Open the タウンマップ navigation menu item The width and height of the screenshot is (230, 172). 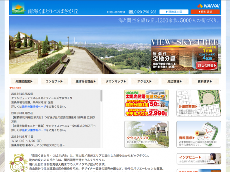tap(115, 81)
